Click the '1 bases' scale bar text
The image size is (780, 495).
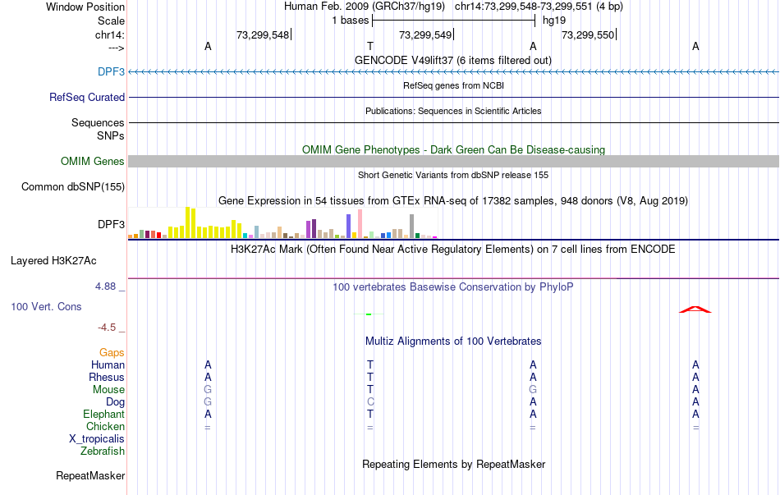click(351, 21)
